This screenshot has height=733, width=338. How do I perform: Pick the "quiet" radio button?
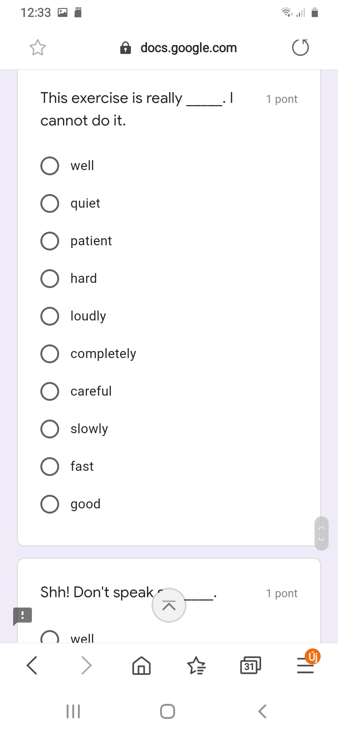pos(50,203)
